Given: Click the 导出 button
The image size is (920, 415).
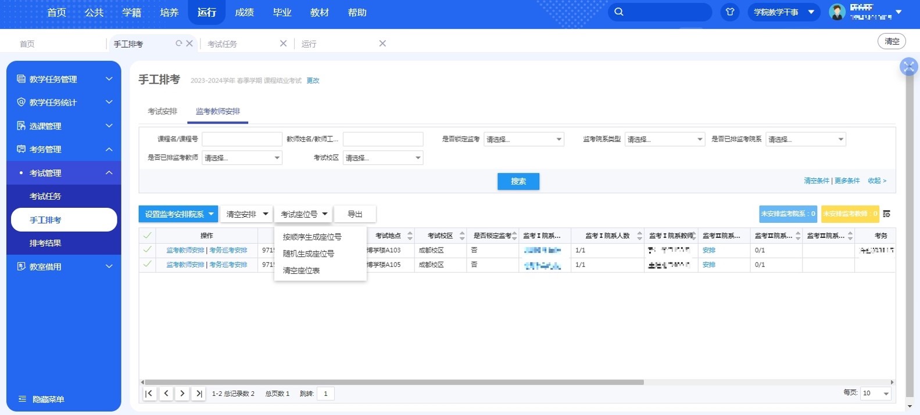Looking at the screenshot, I should pyautogui.click(x=355, y=214).
